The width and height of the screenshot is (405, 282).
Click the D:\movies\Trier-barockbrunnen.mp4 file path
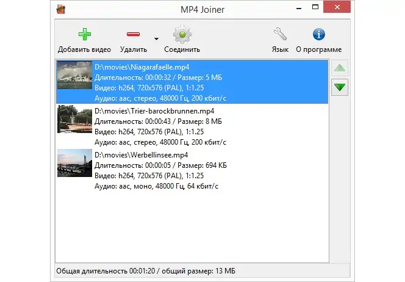[x=154, y=111]
